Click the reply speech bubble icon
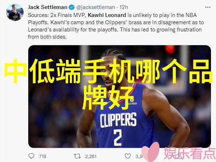Viewport: 216px width, 162px height. 31,156
